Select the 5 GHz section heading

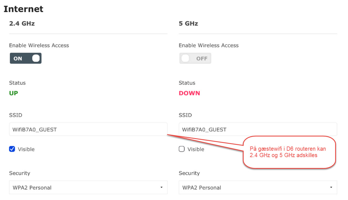188,23
